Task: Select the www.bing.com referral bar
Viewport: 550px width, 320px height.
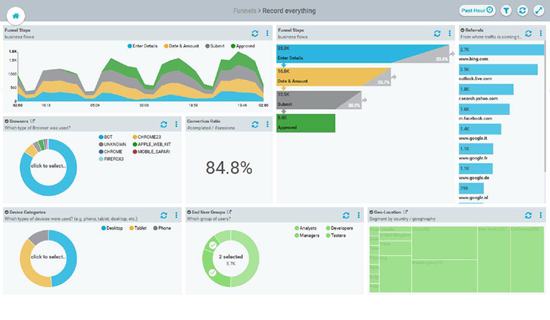Action: click(501, 50)
